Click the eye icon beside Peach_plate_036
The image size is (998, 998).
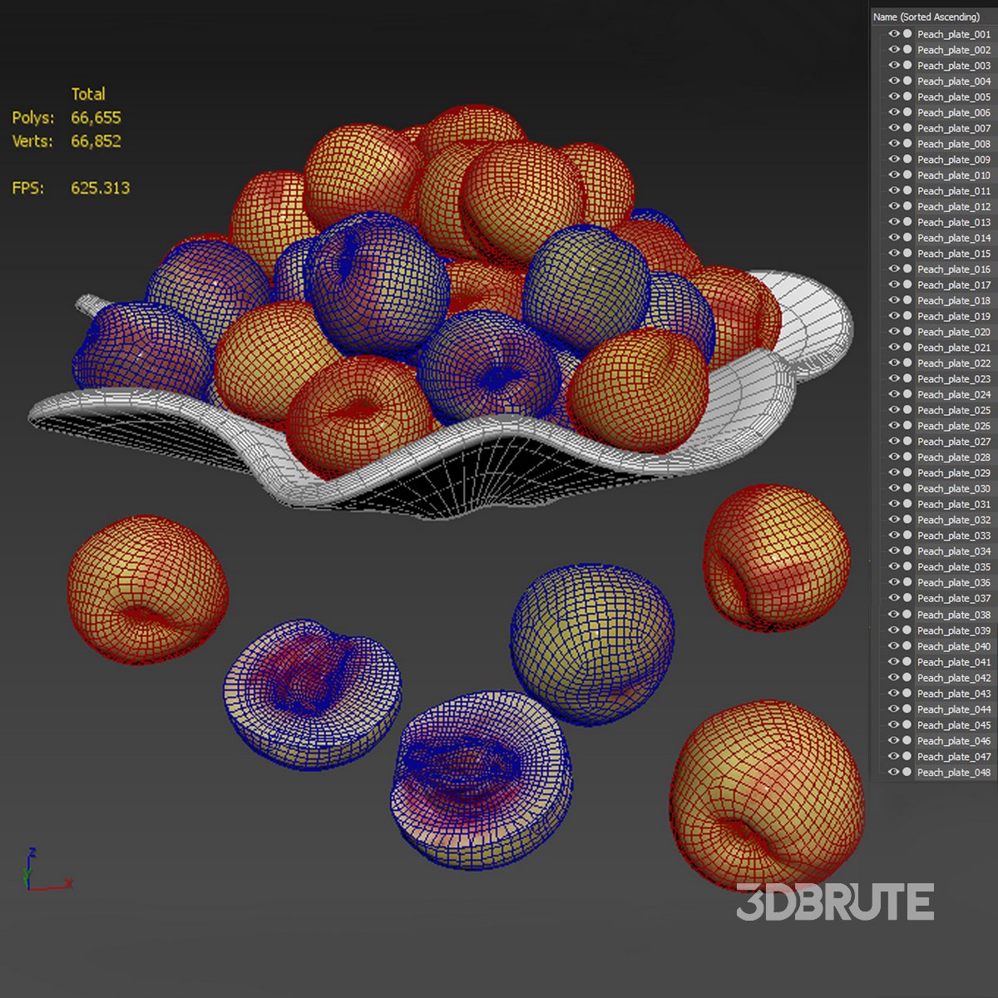894,583
